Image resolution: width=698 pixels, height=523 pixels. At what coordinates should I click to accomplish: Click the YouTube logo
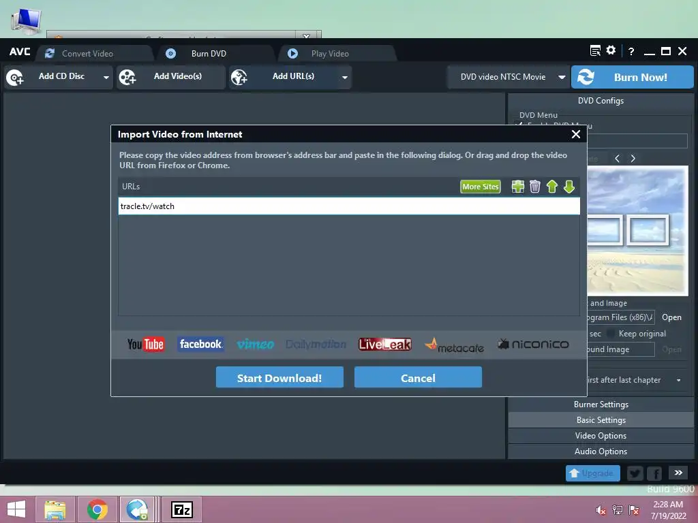point(146,344)
